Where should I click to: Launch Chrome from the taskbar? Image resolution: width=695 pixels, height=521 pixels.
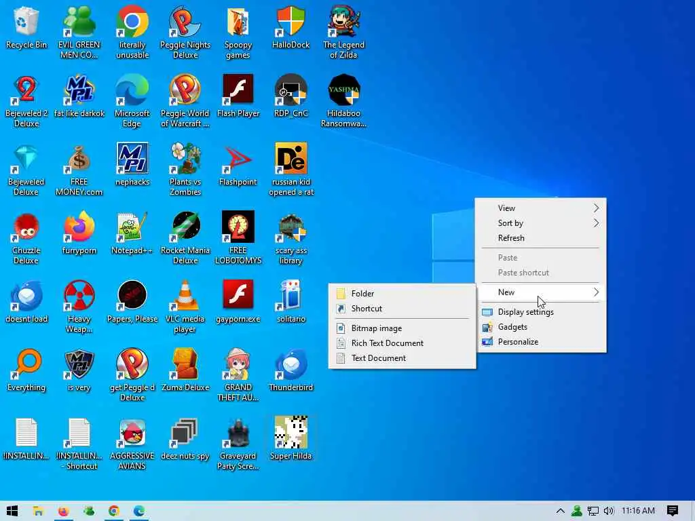click(x=114, y=511)
